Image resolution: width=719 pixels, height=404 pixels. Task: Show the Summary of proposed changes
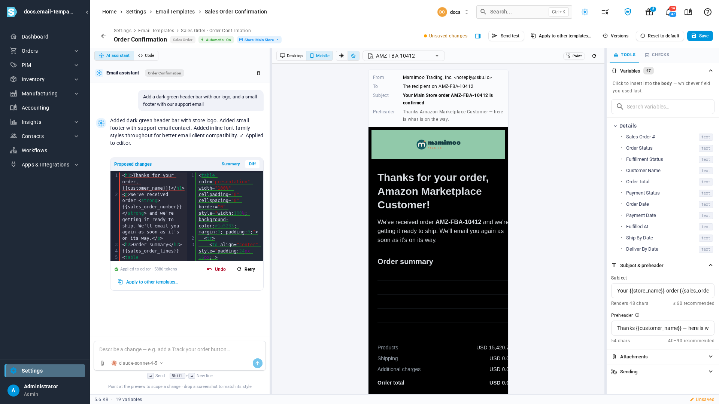coord(231,164)
